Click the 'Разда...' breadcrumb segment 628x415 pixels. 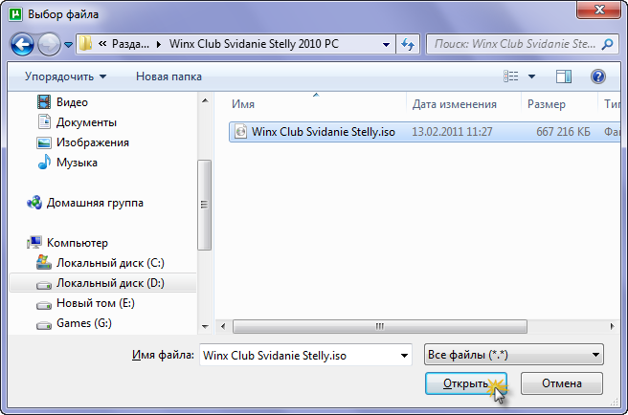(130, 44)
